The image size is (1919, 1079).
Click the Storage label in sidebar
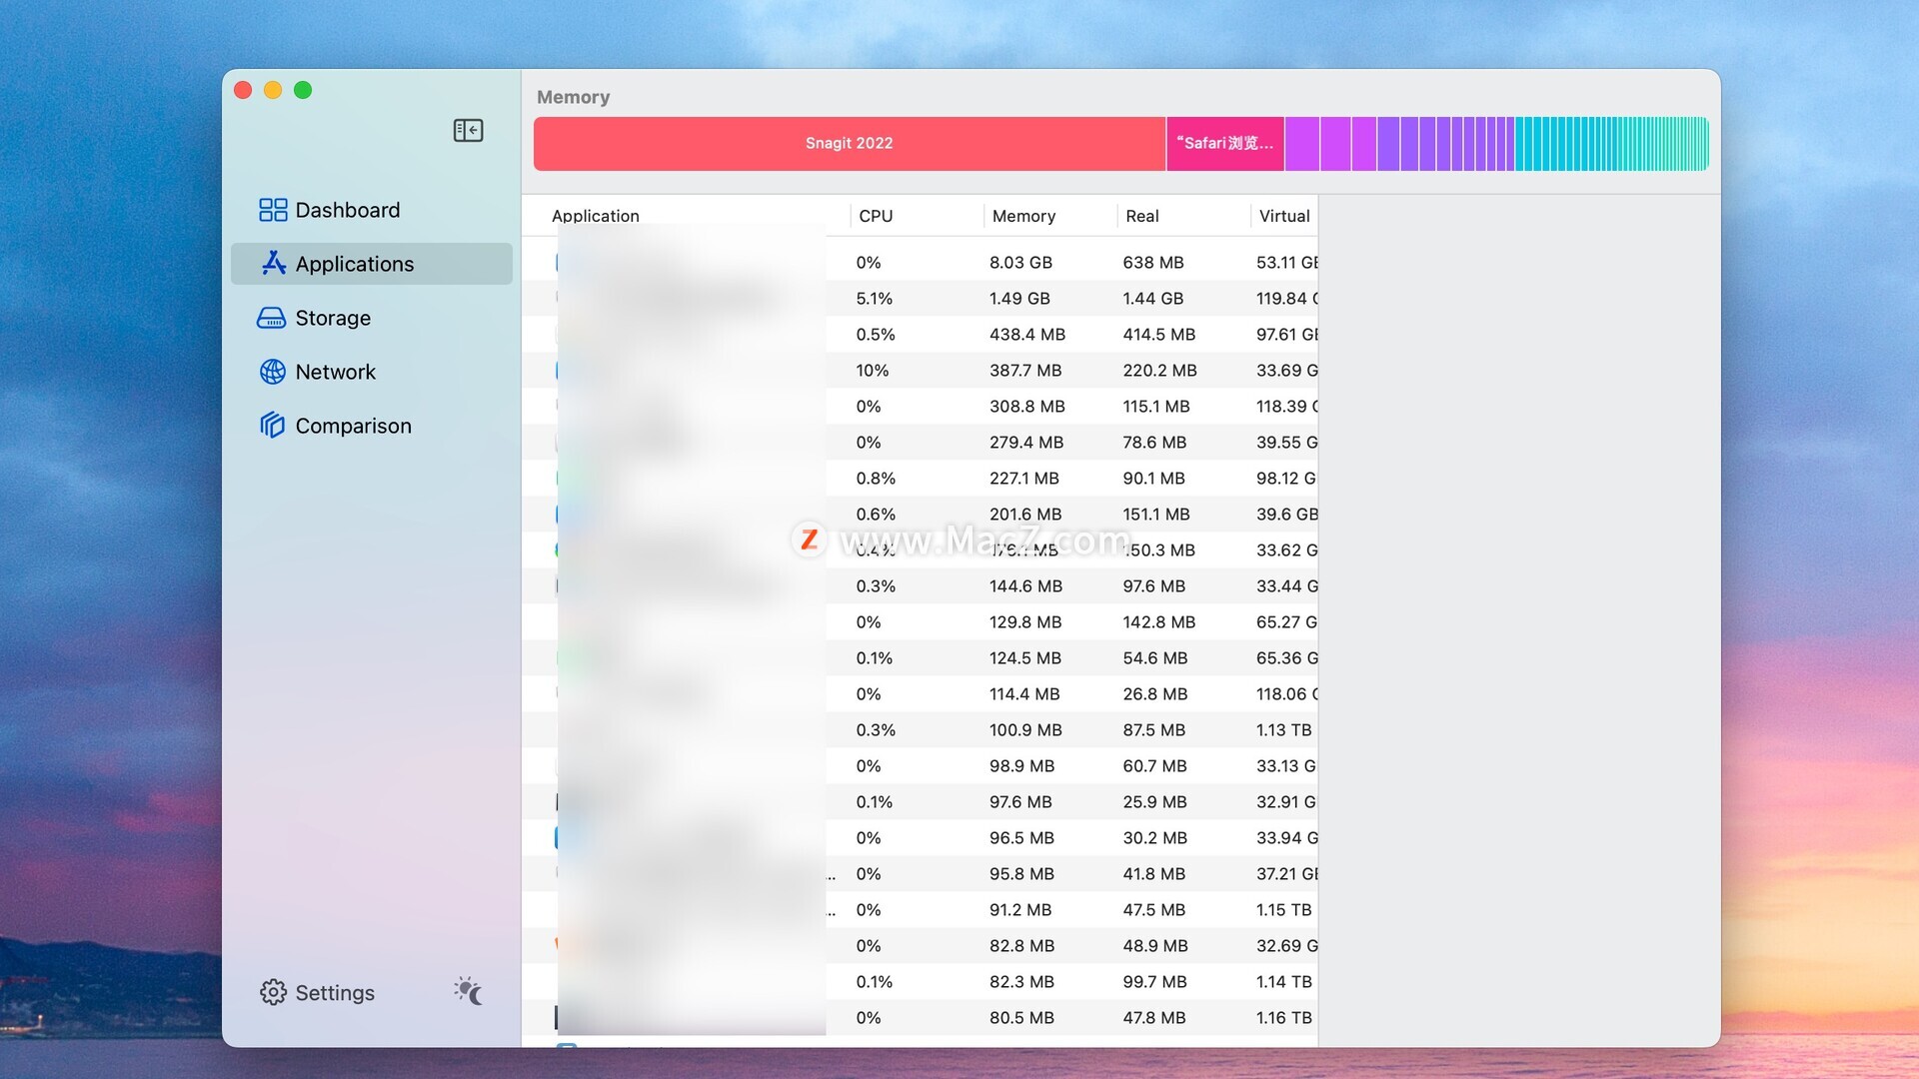pyautogui.click(x=333, y=318)
